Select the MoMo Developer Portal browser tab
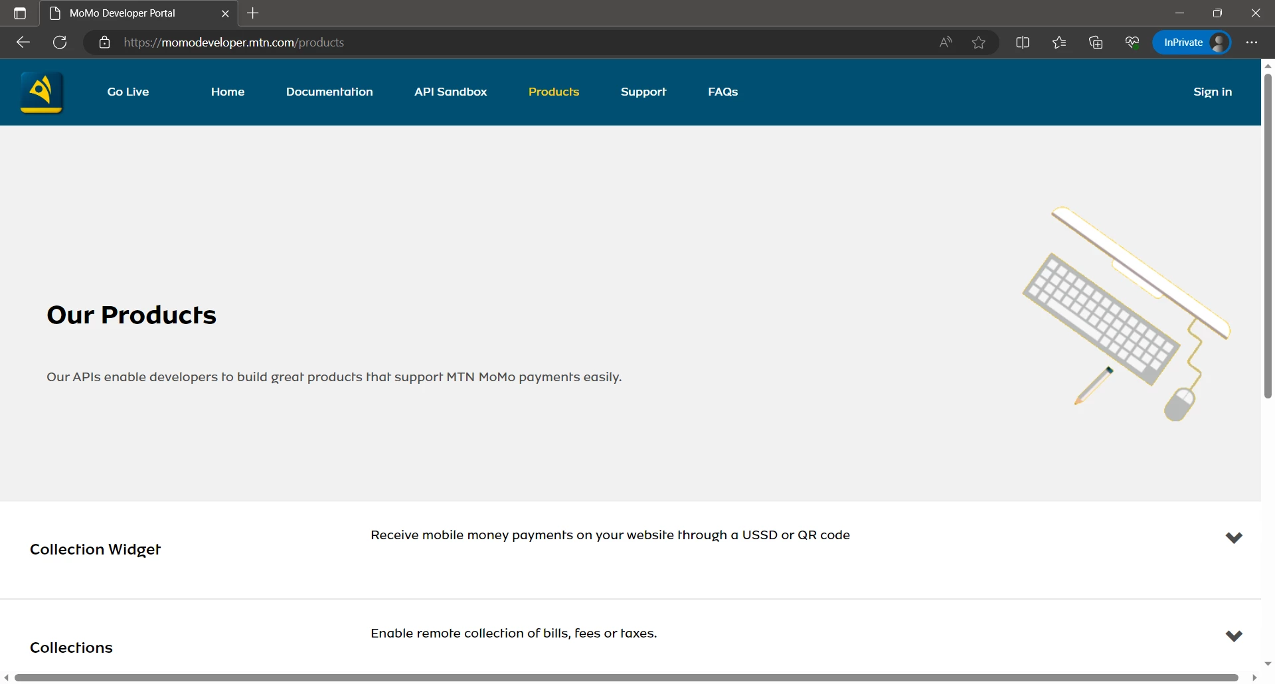The image size is (1275, 684). click(138, 13)
